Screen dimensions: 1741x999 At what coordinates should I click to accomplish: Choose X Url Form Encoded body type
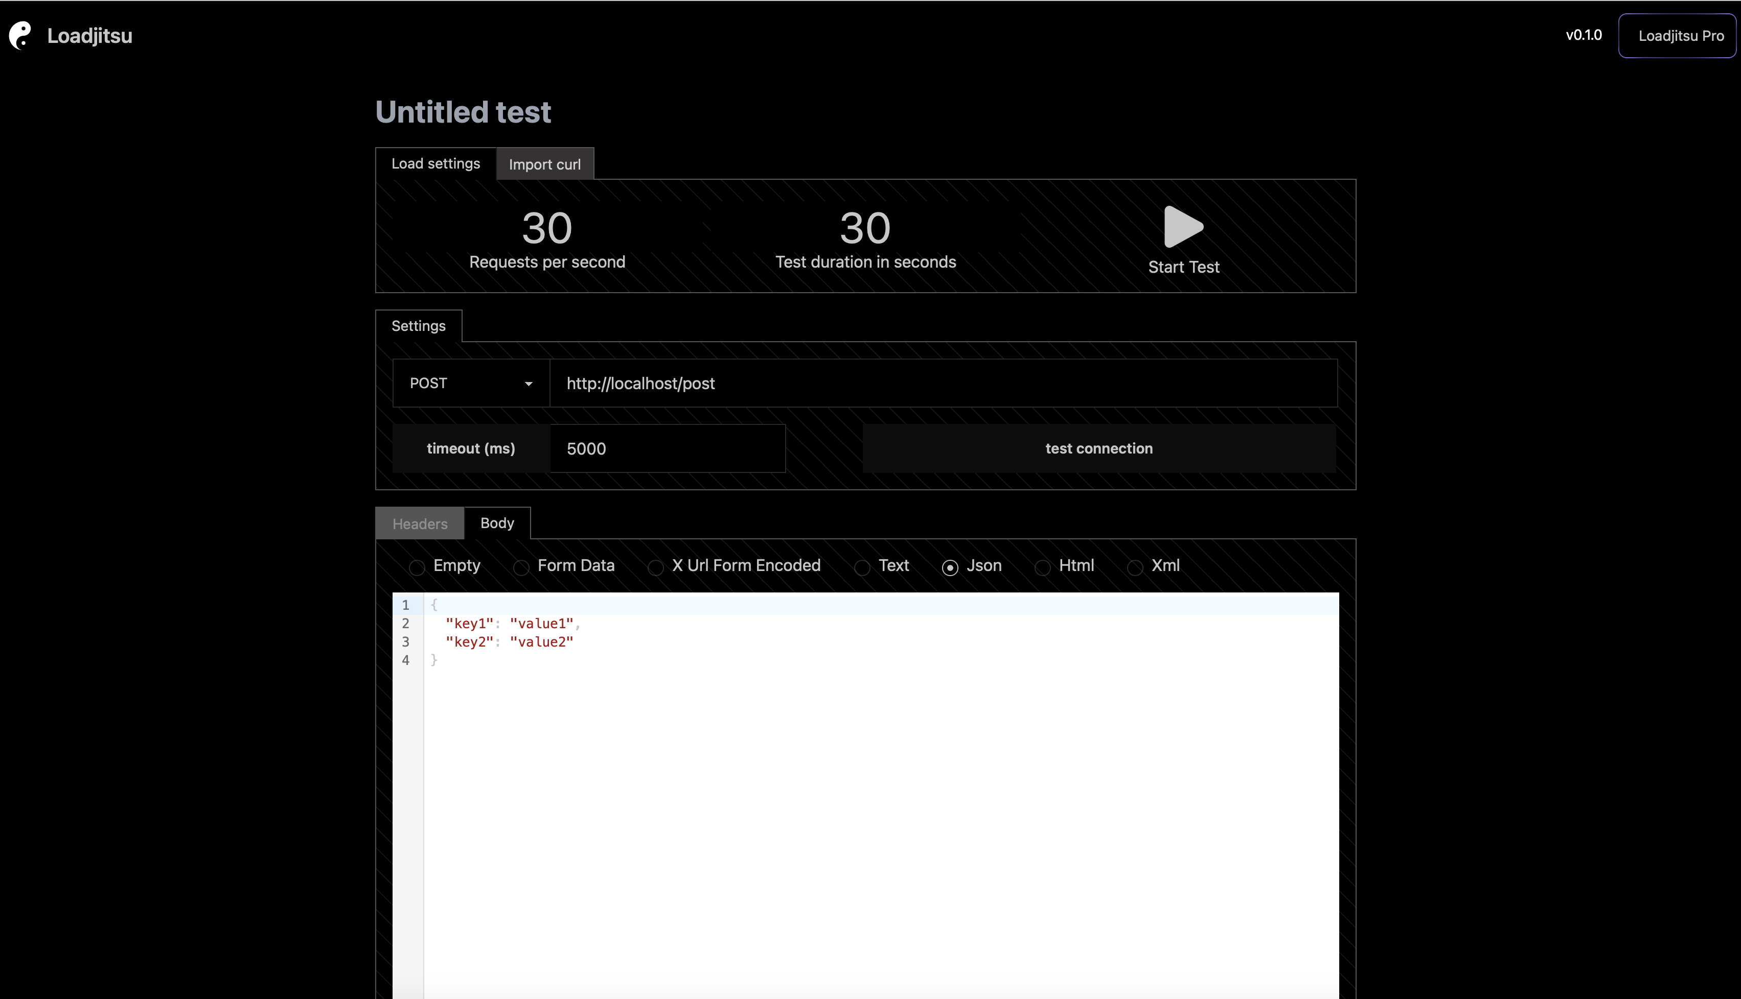pos(656,567)
